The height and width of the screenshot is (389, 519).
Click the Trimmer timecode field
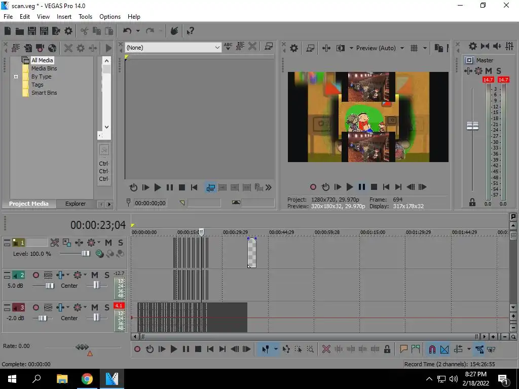point(150,203)
